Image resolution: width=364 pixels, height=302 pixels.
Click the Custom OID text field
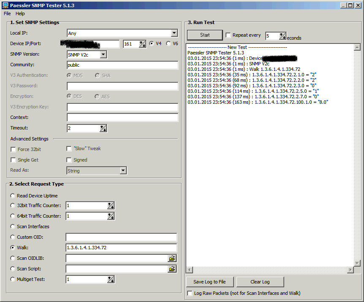click(x=121, y=237)
